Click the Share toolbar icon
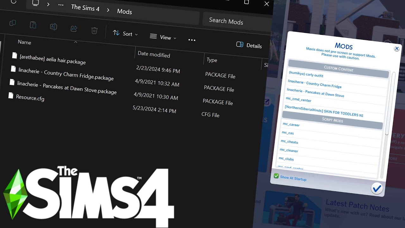This screenshot has height=228, width=405. coord(74,28)
